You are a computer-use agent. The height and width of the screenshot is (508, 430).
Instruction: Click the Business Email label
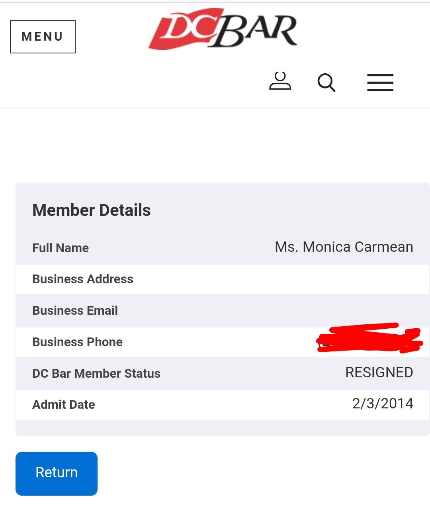pyautogui.click(x=75, y=310)
